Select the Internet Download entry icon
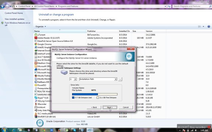Viewport: 212px width, 132px height. tap(36, 51)
